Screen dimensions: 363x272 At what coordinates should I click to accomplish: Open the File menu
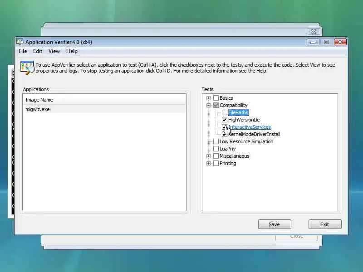coord(23,51)
